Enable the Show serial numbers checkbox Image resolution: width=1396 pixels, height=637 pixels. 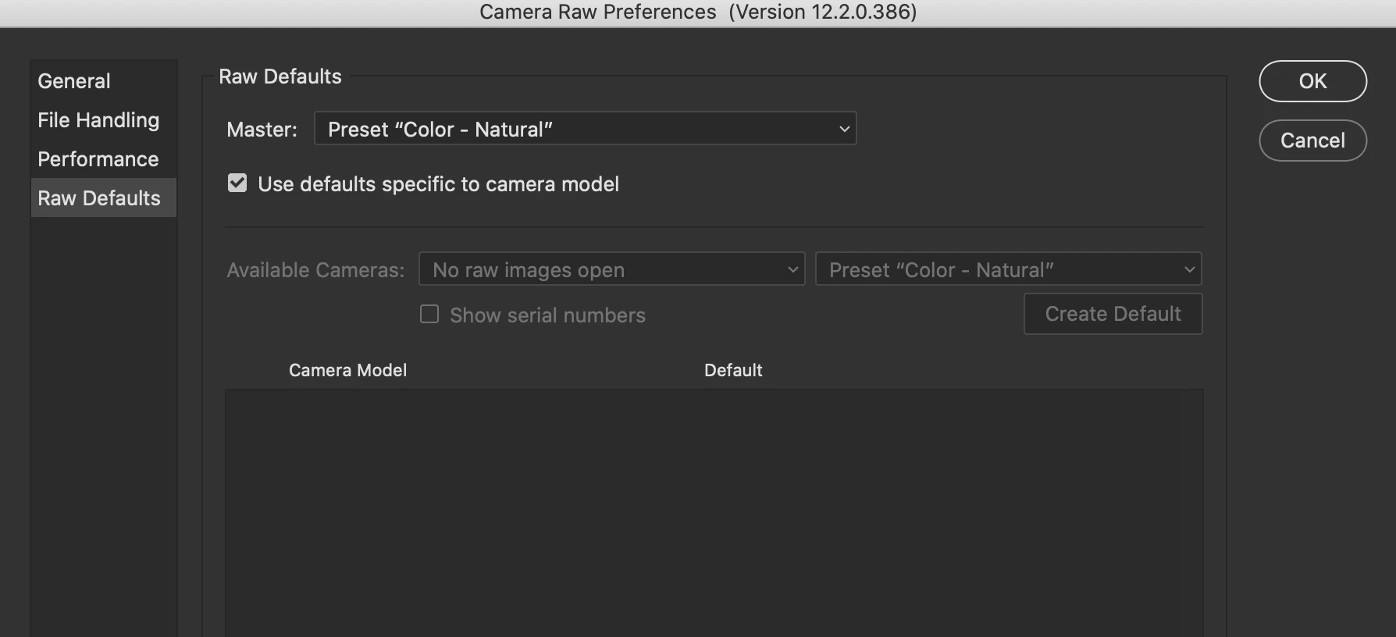pyautogui.click(x=429, y=314)
